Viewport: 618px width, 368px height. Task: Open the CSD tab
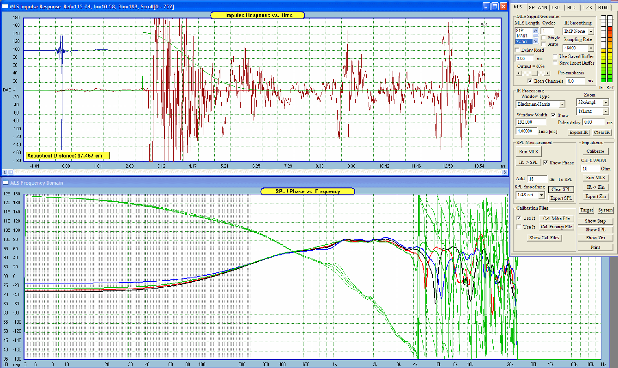(556, 7)
